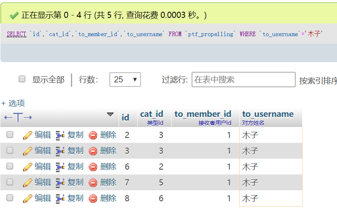Tick the checkbox for row id 3
The height and width of the screenshot is (213, 337).
click(x=10, y=151)
